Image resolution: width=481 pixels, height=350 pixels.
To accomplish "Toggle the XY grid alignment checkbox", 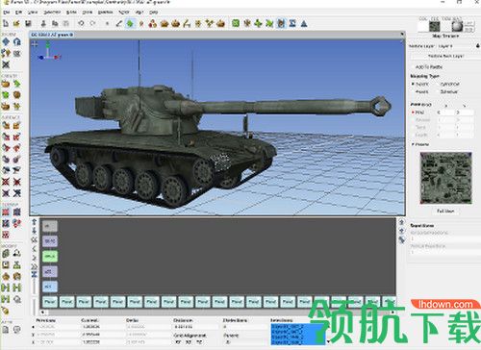I will pyautogui.click(x=178, y=342).
